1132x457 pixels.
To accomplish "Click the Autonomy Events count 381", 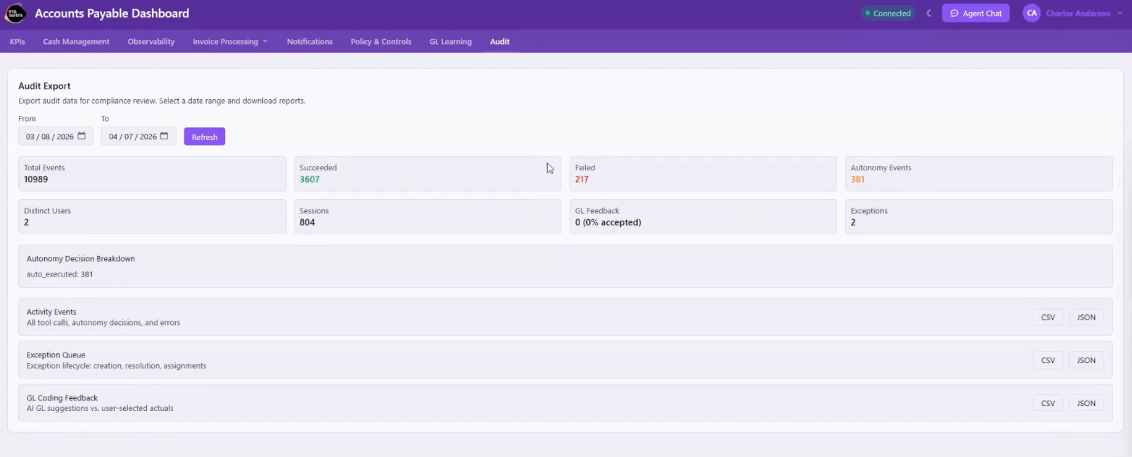I will click(857, 179).
